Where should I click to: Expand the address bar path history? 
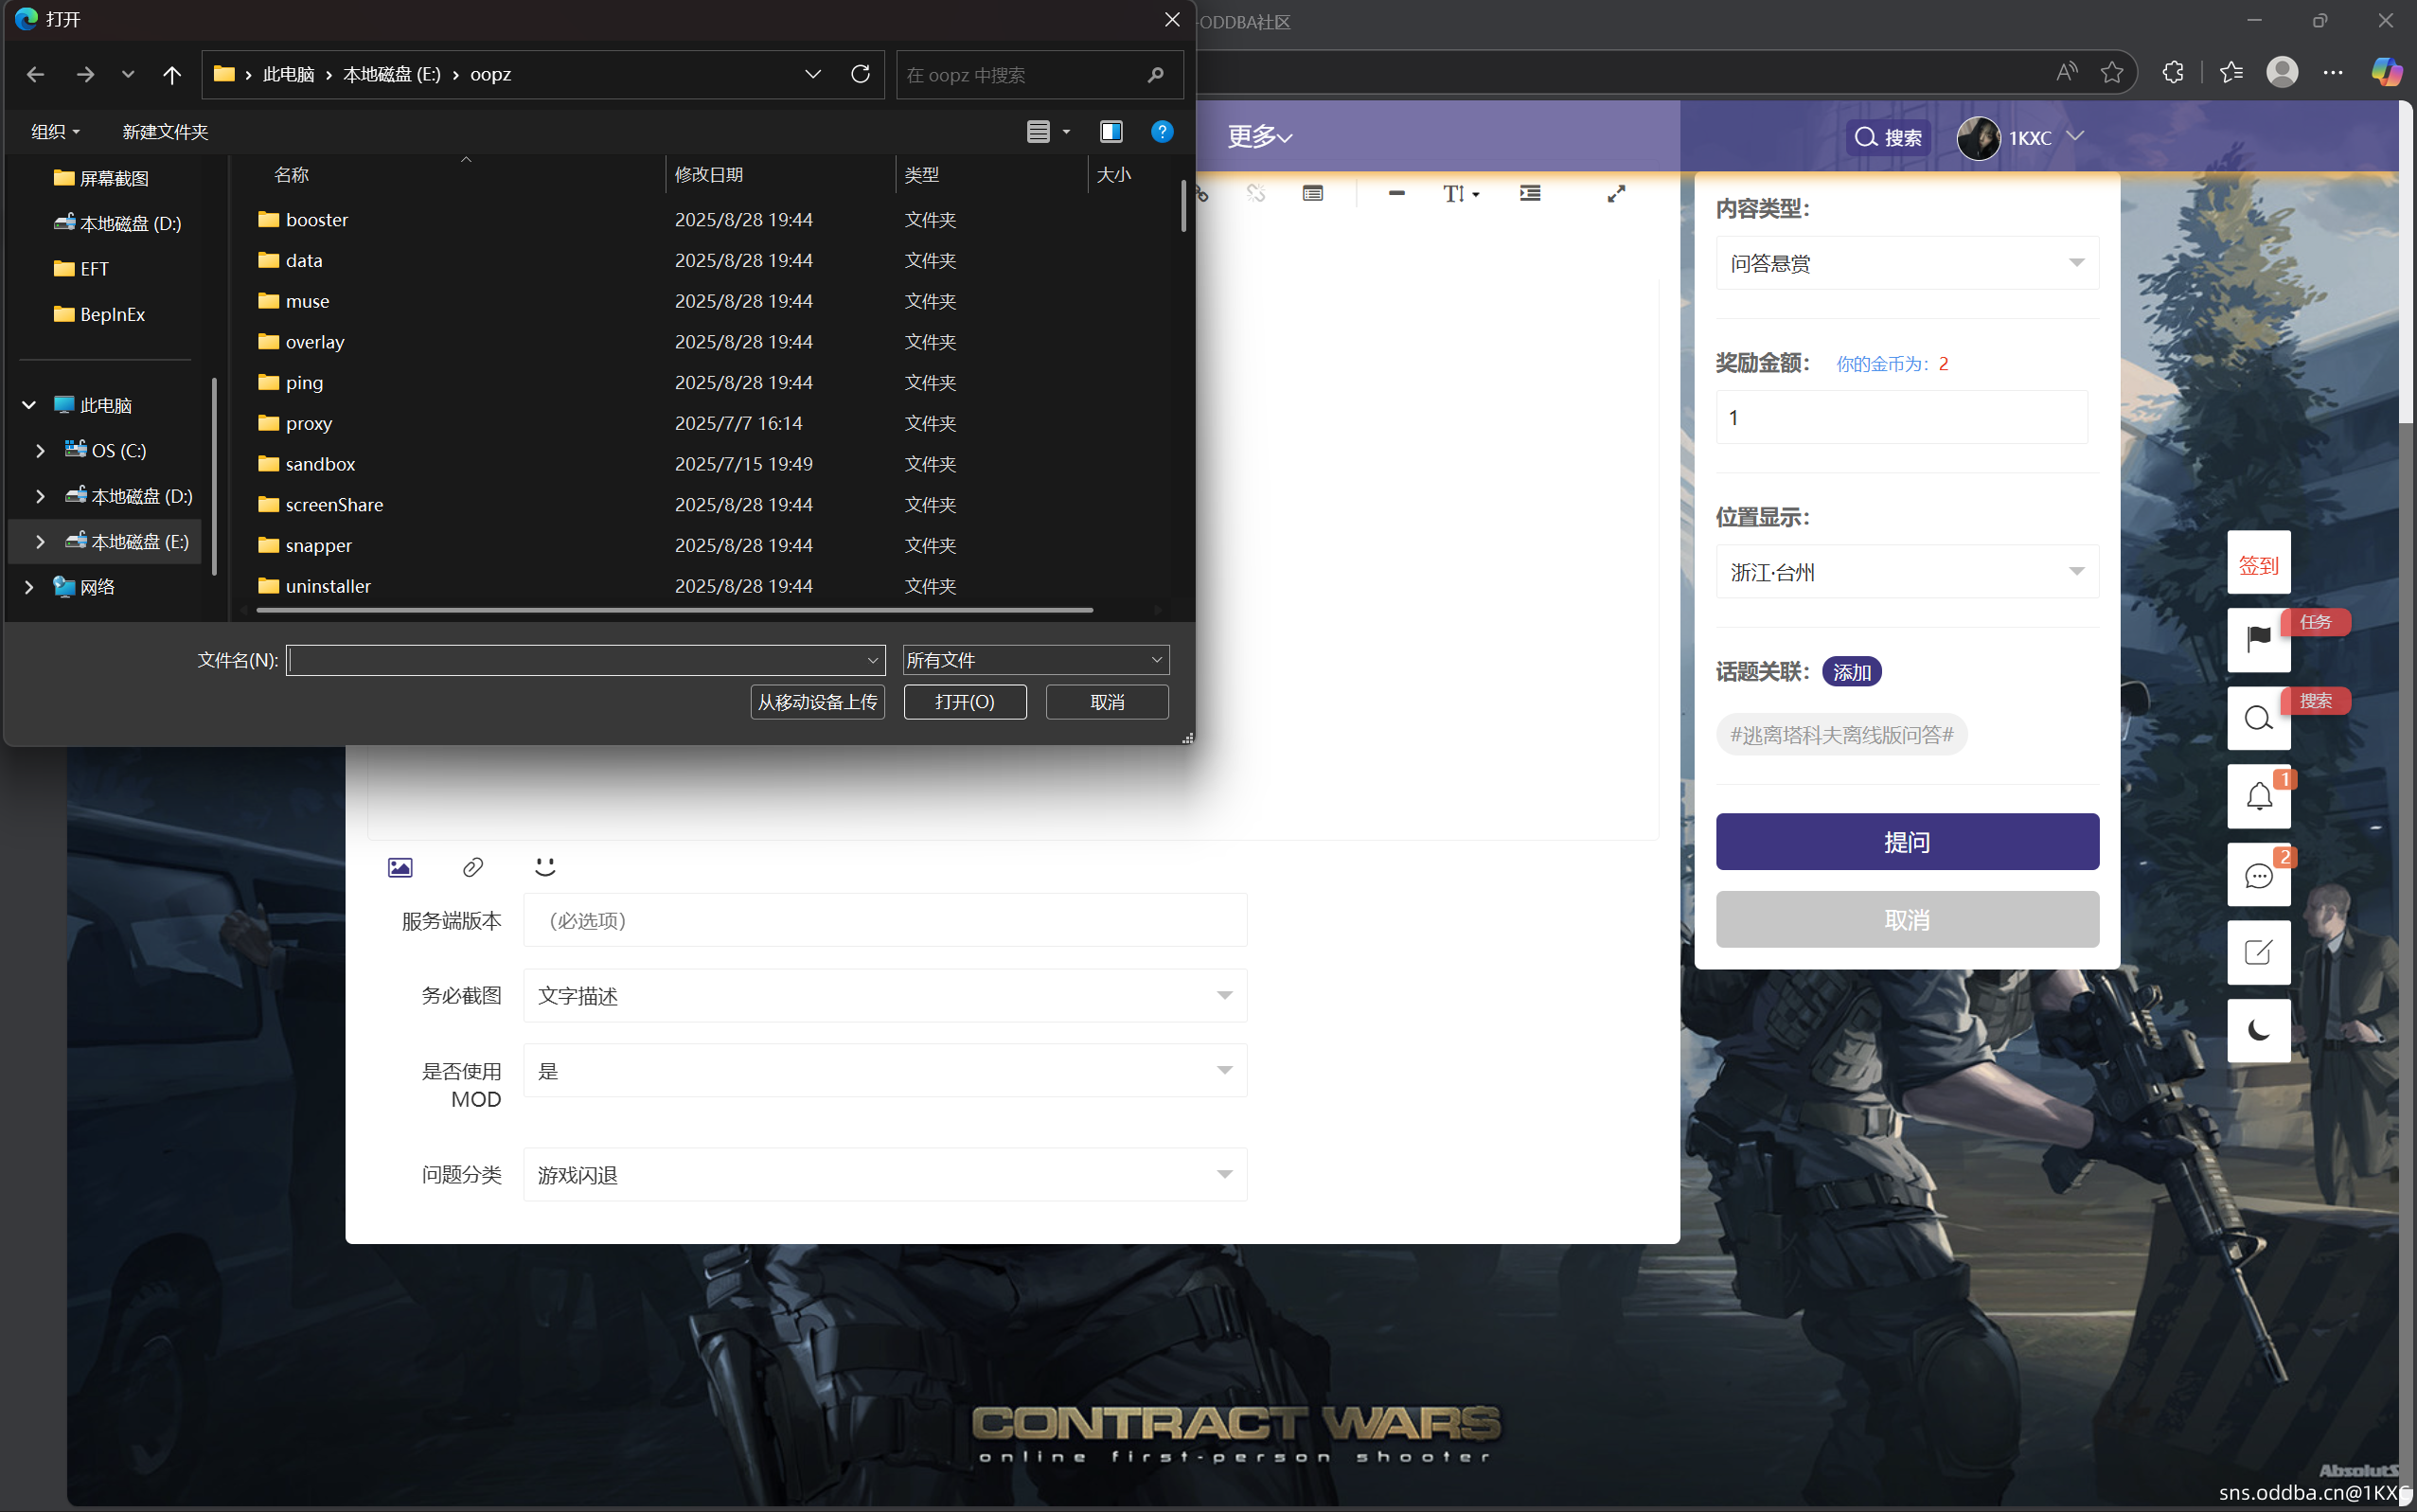pyautogui.click(x=813, y=75)
